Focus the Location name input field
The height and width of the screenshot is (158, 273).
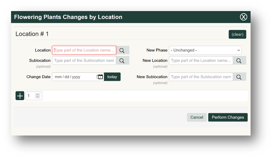(84, 50)
